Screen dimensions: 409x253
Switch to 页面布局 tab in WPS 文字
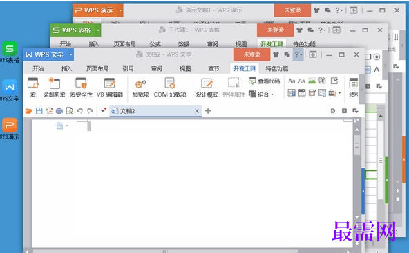click(x=97, y=69)
